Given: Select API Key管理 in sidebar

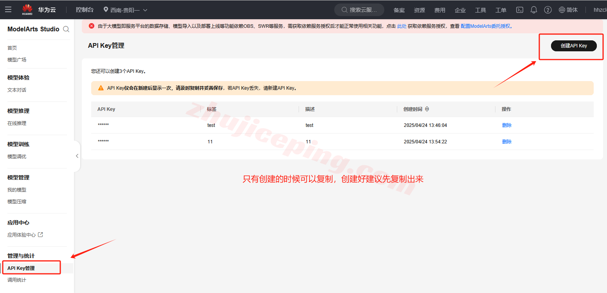Looking at the screenshot, I should 21,268.
